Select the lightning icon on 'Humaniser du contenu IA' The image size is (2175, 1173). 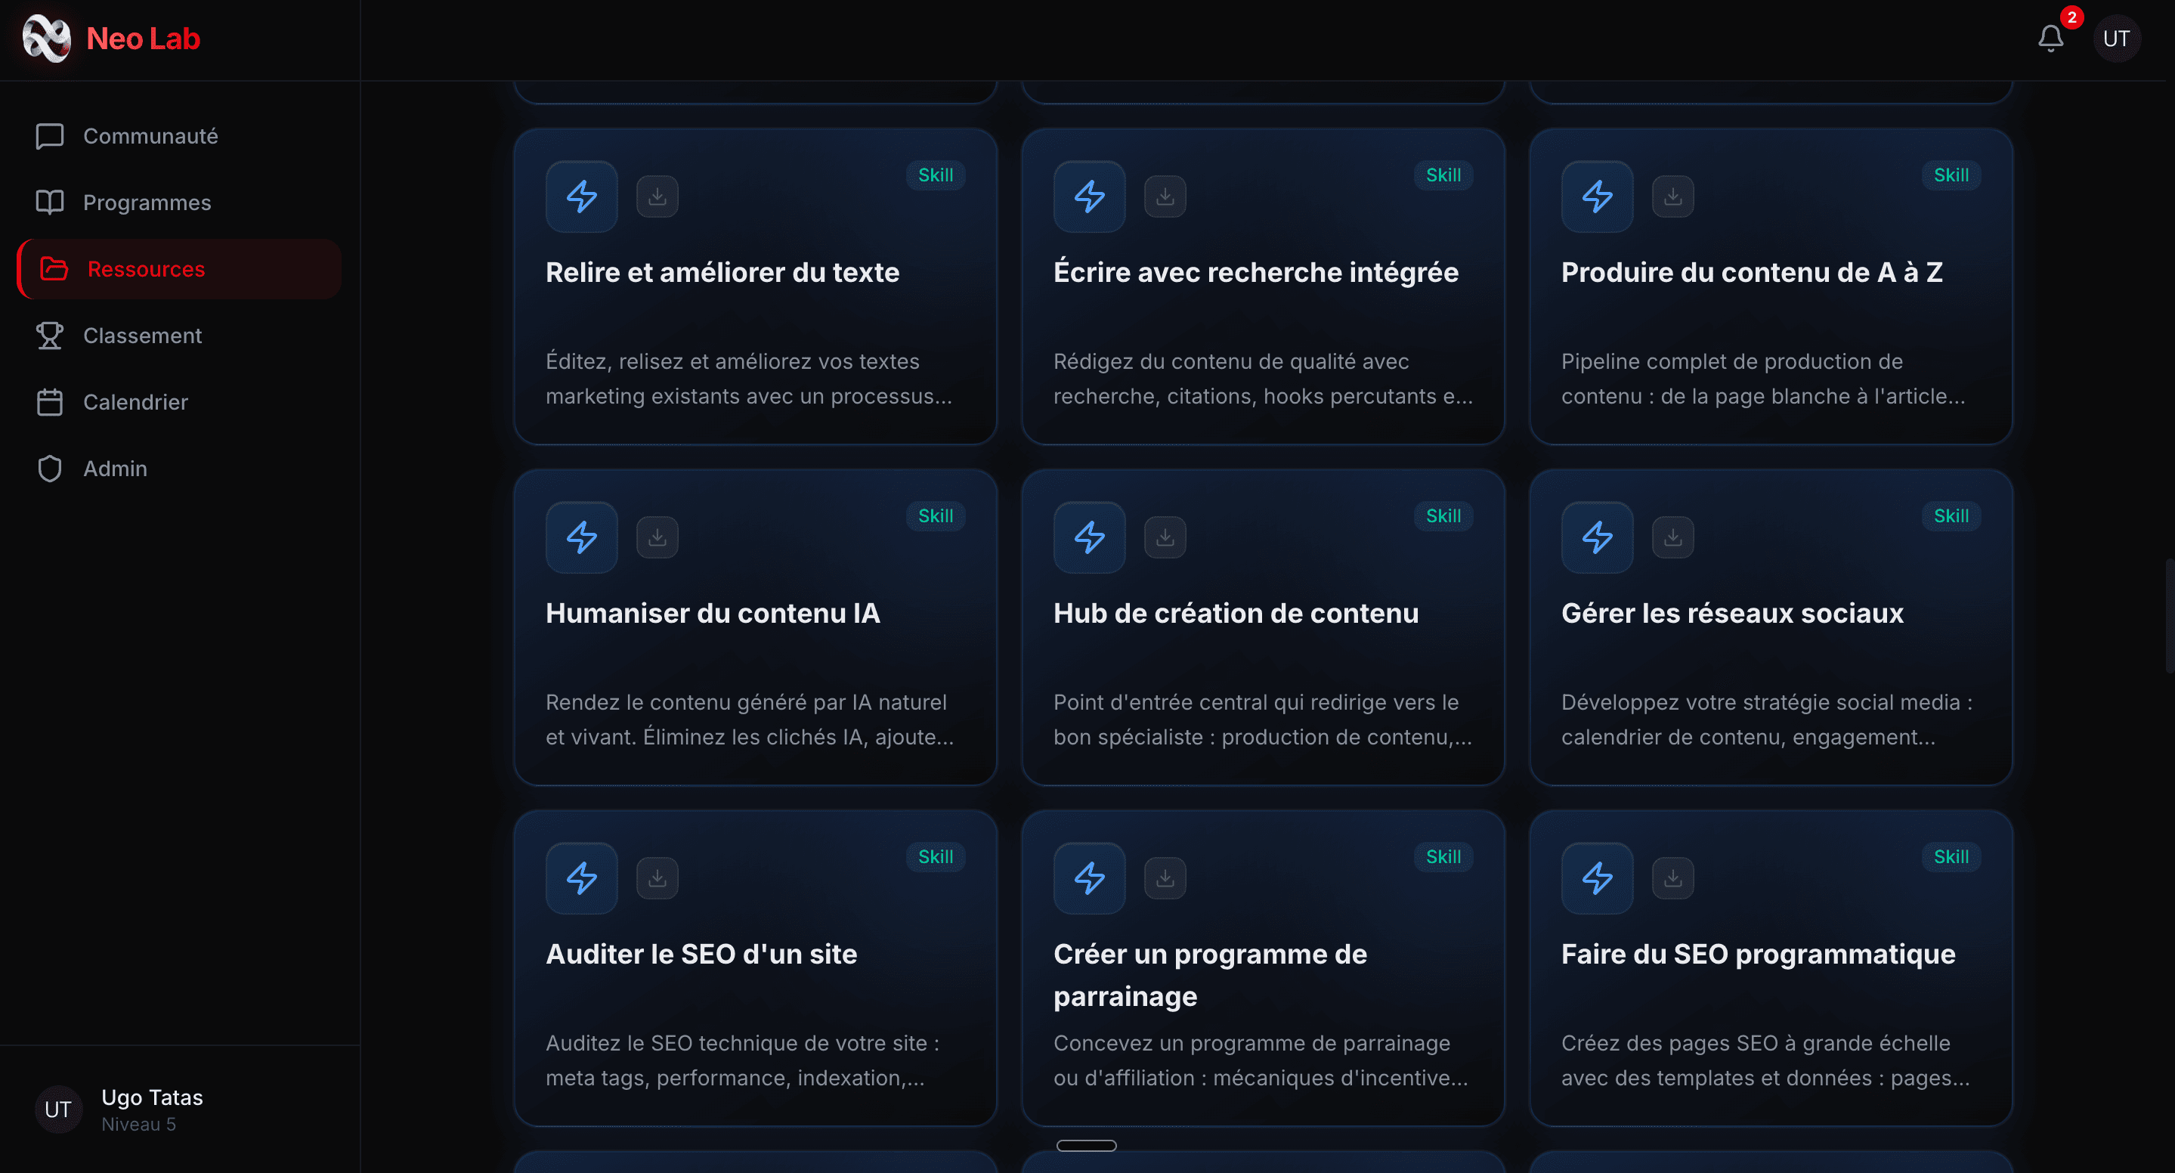click(x=581, y=537)
